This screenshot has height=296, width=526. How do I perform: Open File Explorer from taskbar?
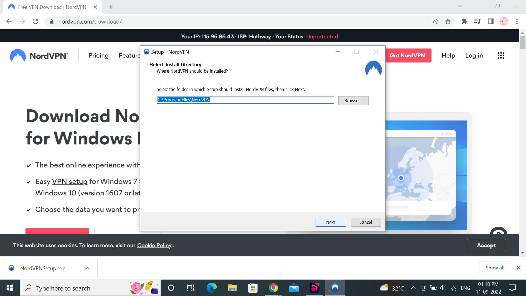coord(232,288)
